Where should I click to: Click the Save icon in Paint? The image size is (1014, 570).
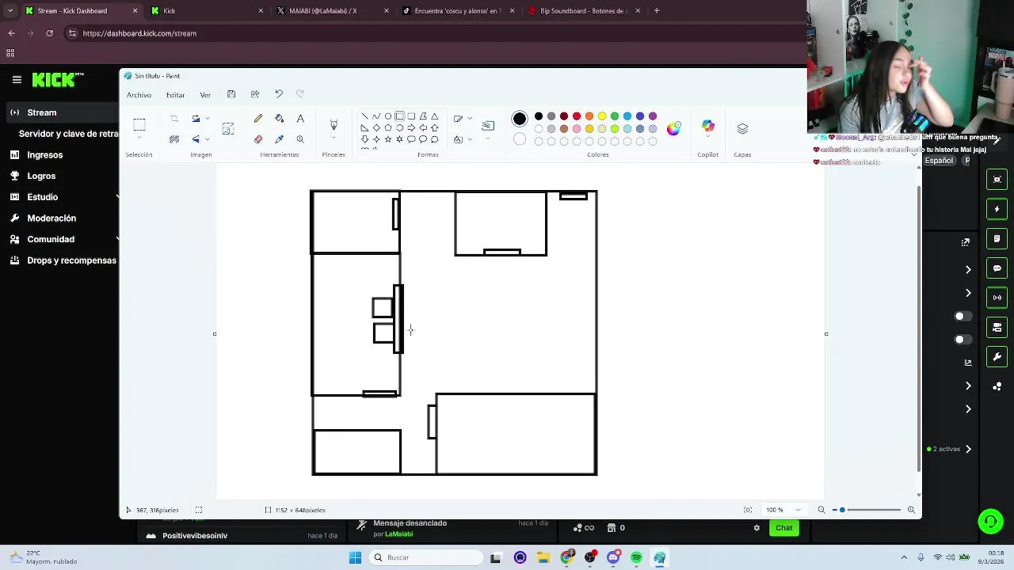click(x=231, y=94)
